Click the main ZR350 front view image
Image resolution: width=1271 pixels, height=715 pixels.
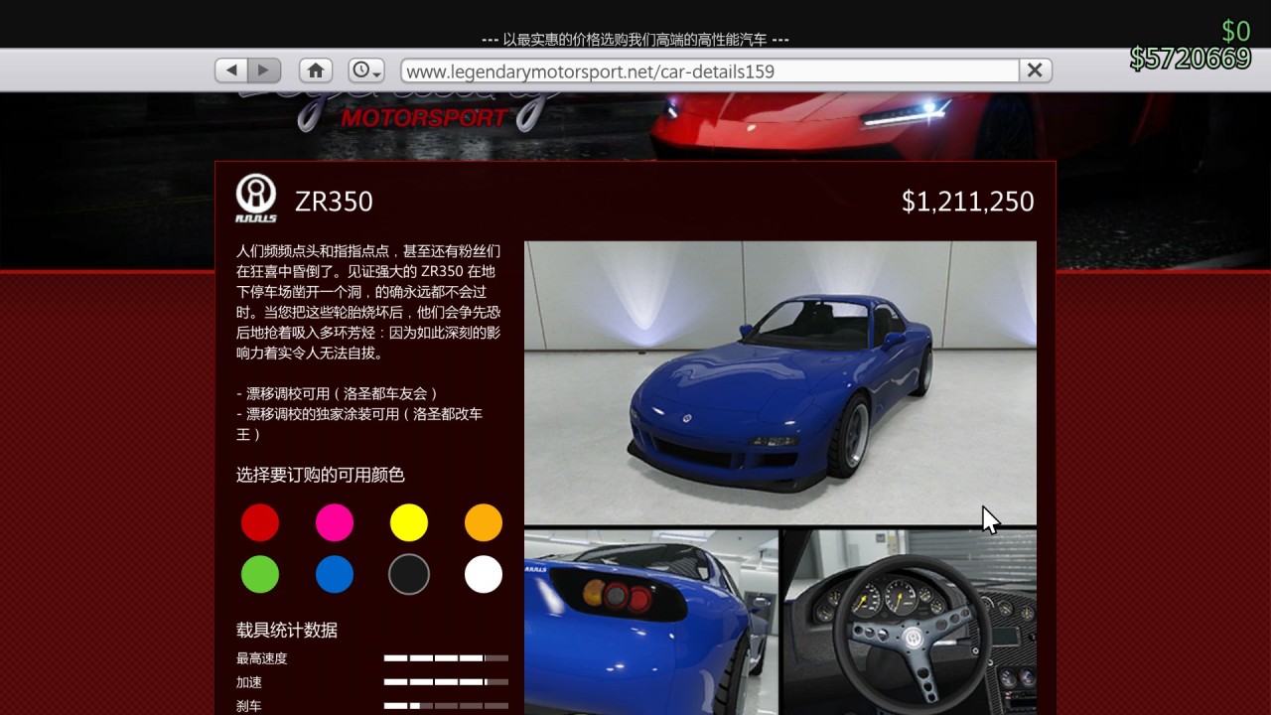click(780, 382)
